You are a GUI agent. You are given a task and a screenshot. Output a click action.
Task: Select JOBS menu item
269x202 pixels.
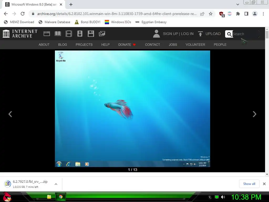point(173,45)
